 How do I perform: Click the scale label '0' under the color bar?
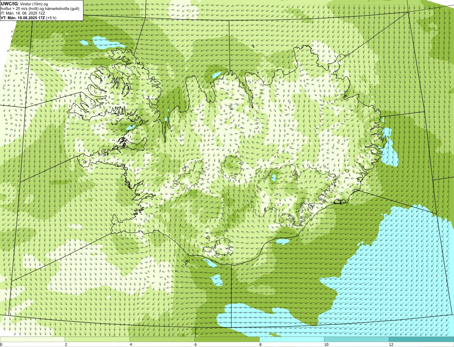[1, 345]
